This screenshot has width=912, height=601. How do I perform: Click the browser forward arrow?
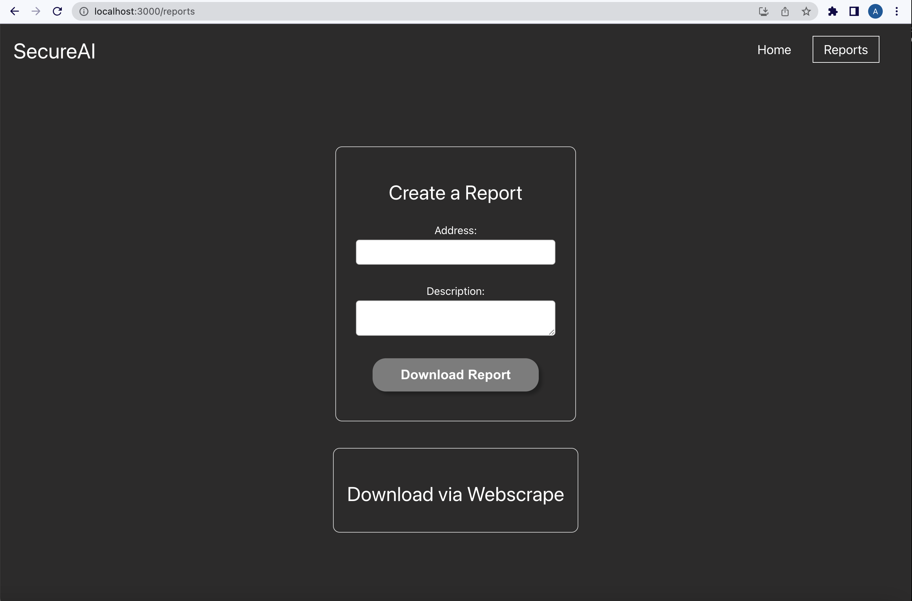click(x=36, y=12)
